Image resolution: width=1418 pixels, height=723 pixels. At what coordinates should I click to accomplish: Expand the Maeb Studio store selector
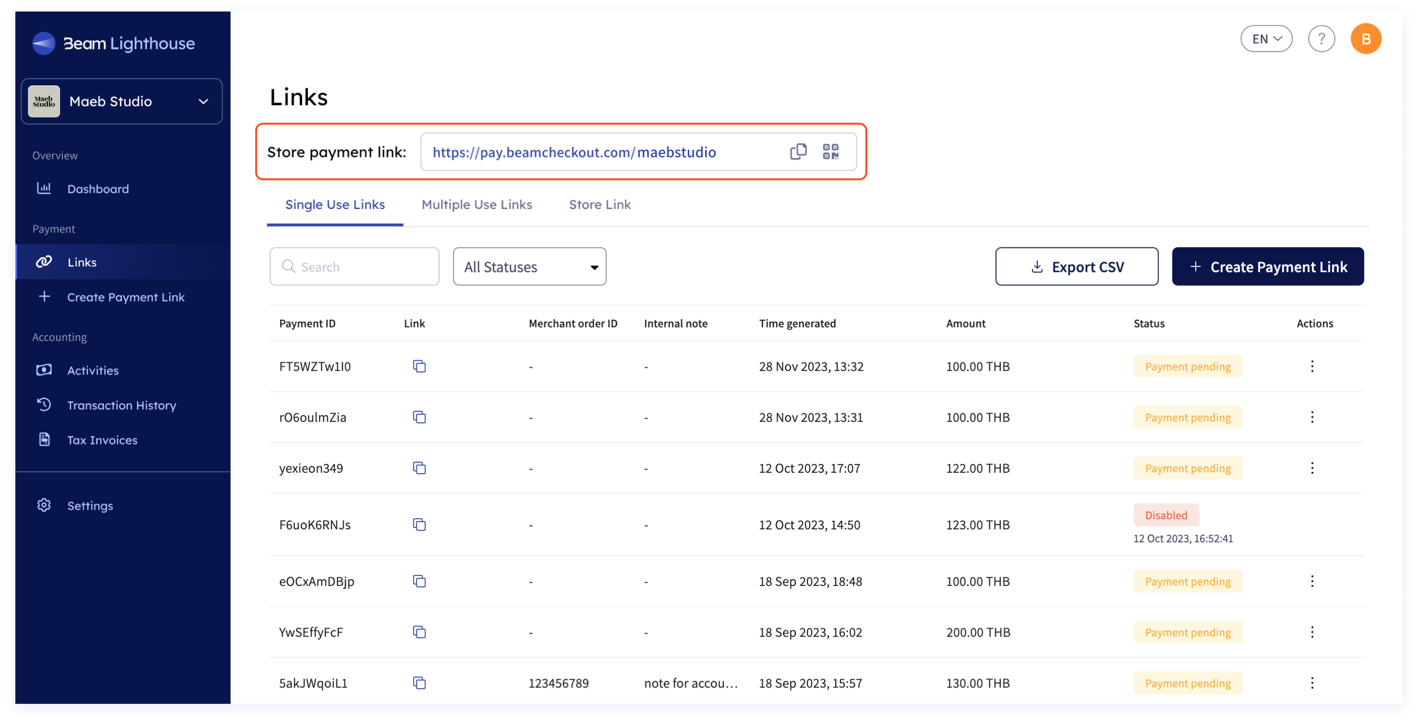[122, 101]
